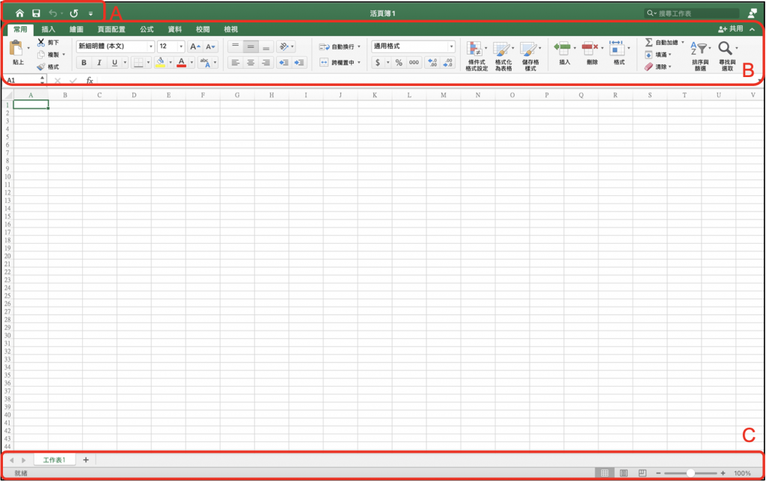Switch to the 插入 ribbon tab
766x481 pixels.
click(x=49, y=29)
